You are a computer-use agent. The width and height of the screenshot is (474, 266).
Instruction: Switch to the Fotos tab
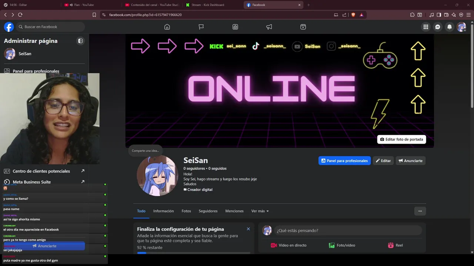[186, 211]
